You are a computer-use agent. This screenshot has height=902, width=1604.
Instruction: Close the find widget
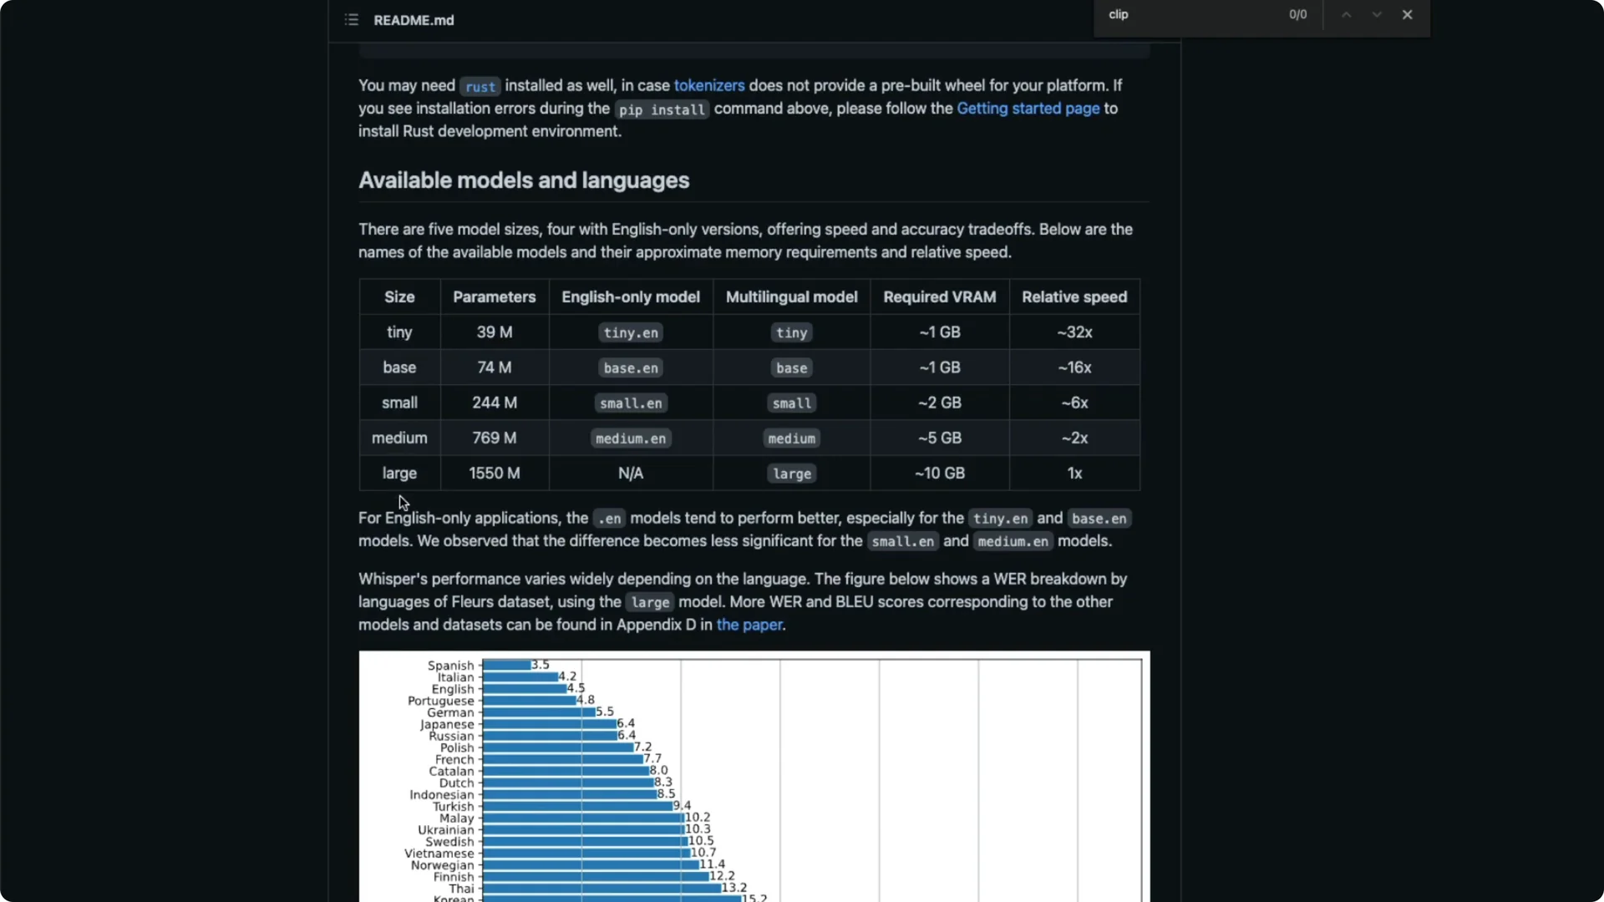[1409, 14]
